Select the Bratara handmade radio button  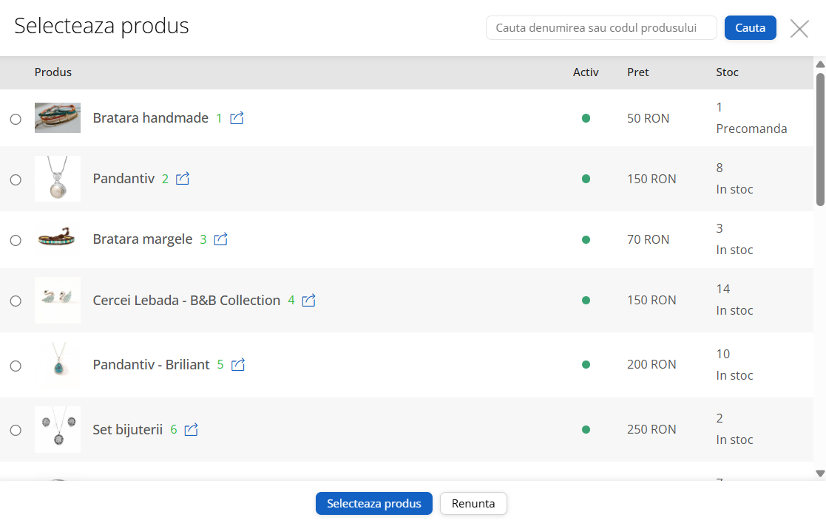[16, 119]
